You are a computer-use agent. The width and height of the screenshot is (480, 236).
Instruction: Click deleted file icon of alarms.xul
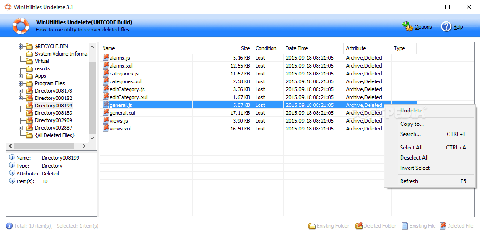click(x=106, y=65)
